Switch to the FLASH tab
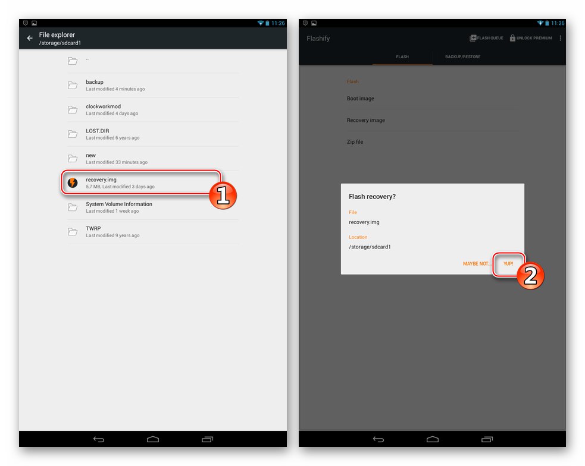Image resolution: width=585 pixels, height=466 pixels. [x=402, y=56]
